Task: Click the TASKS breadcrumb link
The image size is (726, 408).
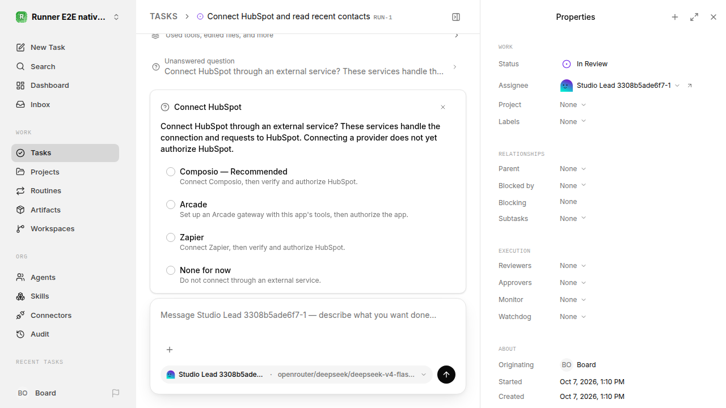Action: click(x=163, y=17)
